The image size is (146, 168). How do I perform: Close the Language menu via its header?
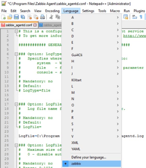tap(71, 11)
